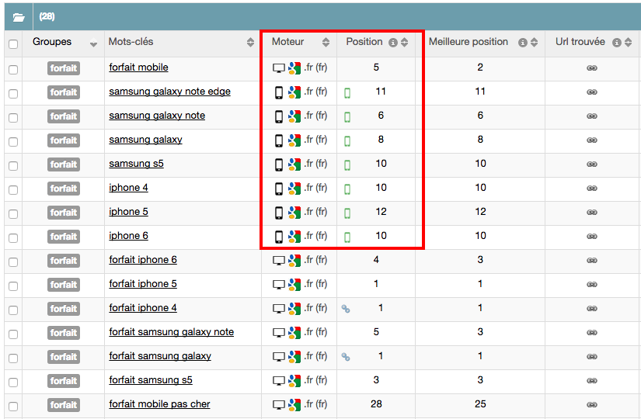The width and height of the screenshot is (641, 419).
Task: Sort by Url trouvée column arrows
Action: pyautogui.click(x=628, y=42)
